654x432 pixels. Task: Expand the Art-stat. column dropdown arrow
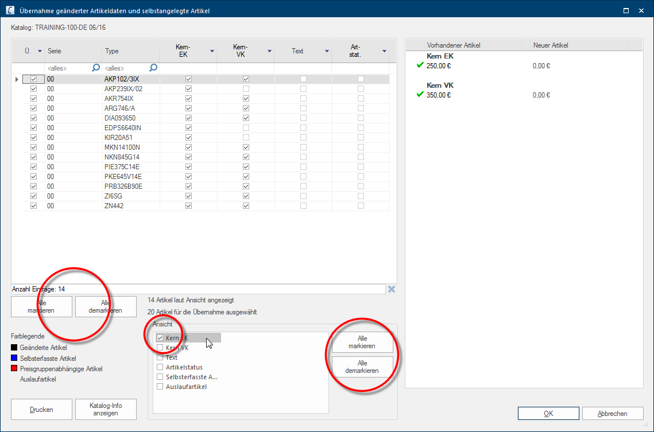[384, 52]
